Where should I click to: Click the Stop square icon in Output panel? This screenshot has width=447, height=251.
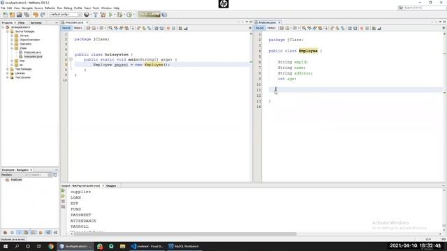pos(63,201)
